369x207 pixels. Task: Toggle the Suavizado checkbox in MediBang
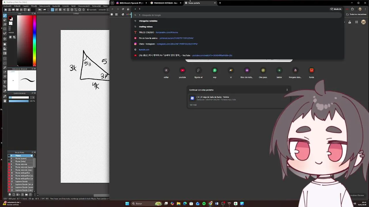pyautogui.click(x=88, y=10)
